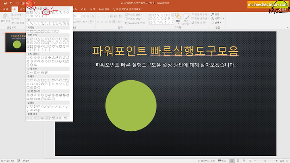Toggle the 메모 comments pane

(222, 161)
